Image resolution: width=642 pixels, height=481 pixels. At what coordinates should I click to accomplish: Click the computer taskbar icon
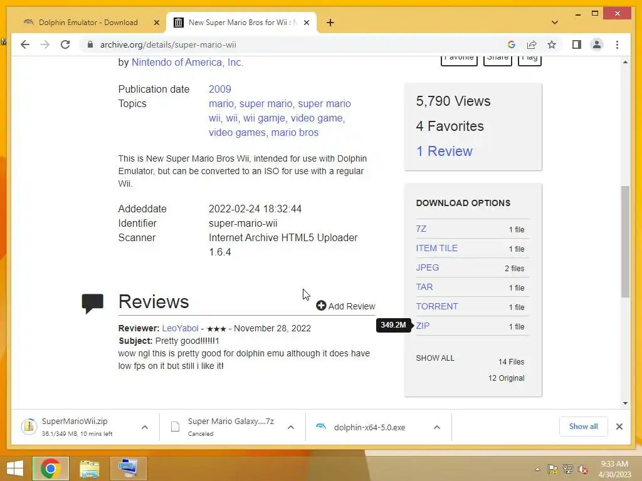[x=128, y=468]
